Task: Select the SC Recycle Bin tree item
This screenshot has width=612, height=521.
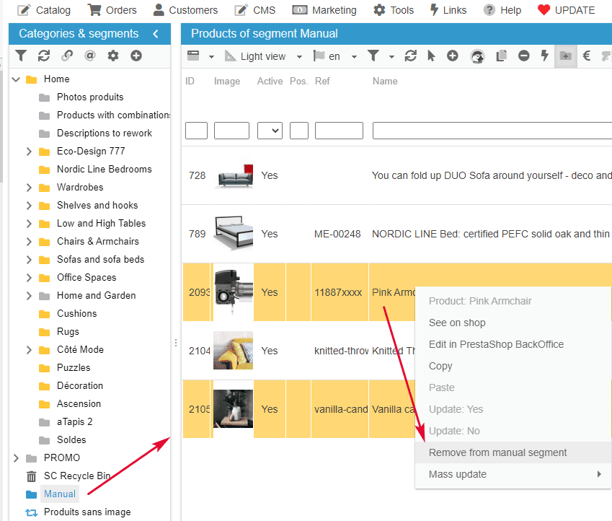Action: click(x=77, y=476)
